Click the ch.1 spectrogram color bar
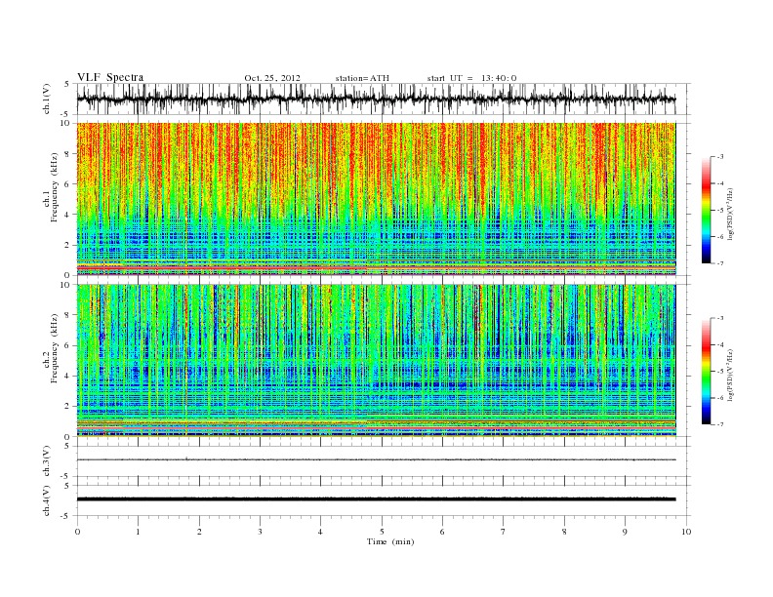This screenshot has height=597, width=773. click(x=707, y=211)
